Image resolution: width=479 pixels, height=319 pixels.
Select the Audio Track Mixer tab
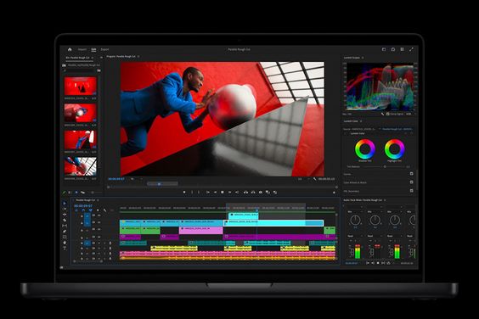tap(363, 200)
